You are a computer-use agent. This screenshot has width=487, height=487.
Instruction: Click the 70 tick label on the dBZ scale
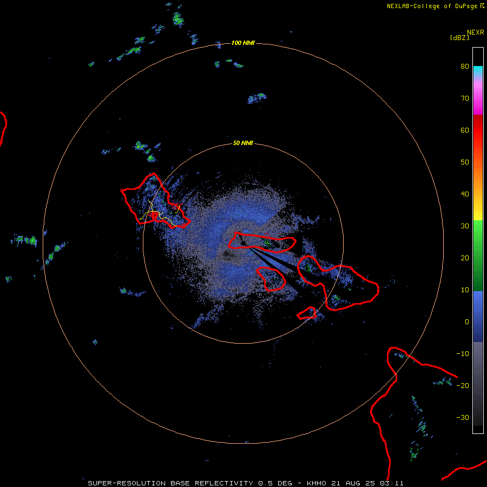[x=465, y=98]
